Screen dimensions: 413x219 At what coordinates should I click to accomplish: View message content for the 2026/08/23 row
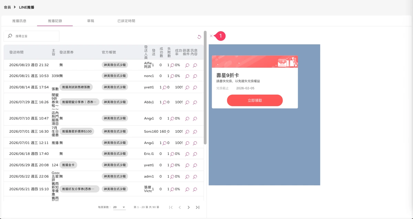[x=195, y=65]
